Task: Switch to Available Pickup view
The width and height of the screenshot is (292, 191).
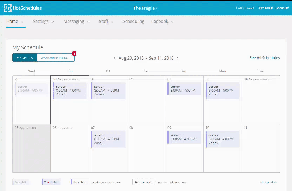Action: tap(56, 58)
